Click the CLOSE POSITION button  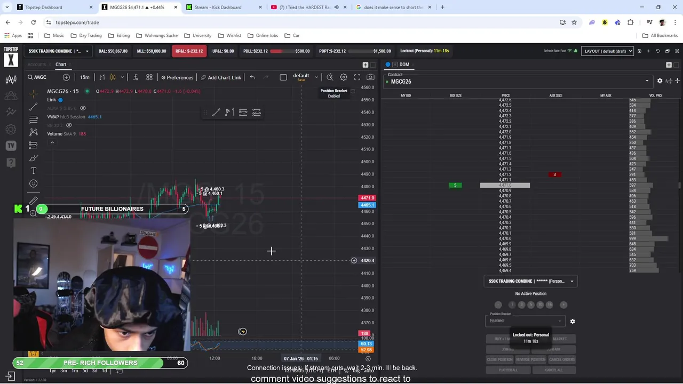pos(499,359)
